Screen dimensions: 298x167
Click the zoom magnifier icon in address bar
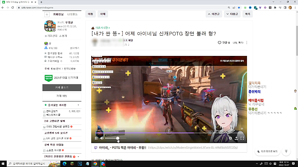coord(229,7)
